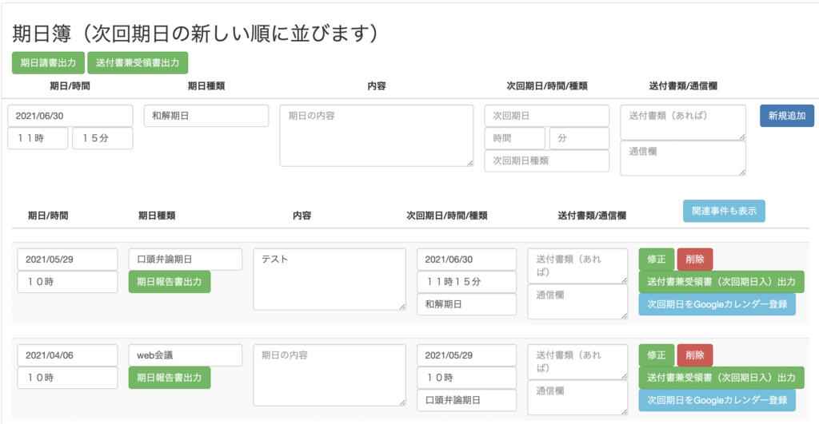Click 期日報告書出力 under 口頭弁論期日
Screen dimensions: 819x424
170,282
